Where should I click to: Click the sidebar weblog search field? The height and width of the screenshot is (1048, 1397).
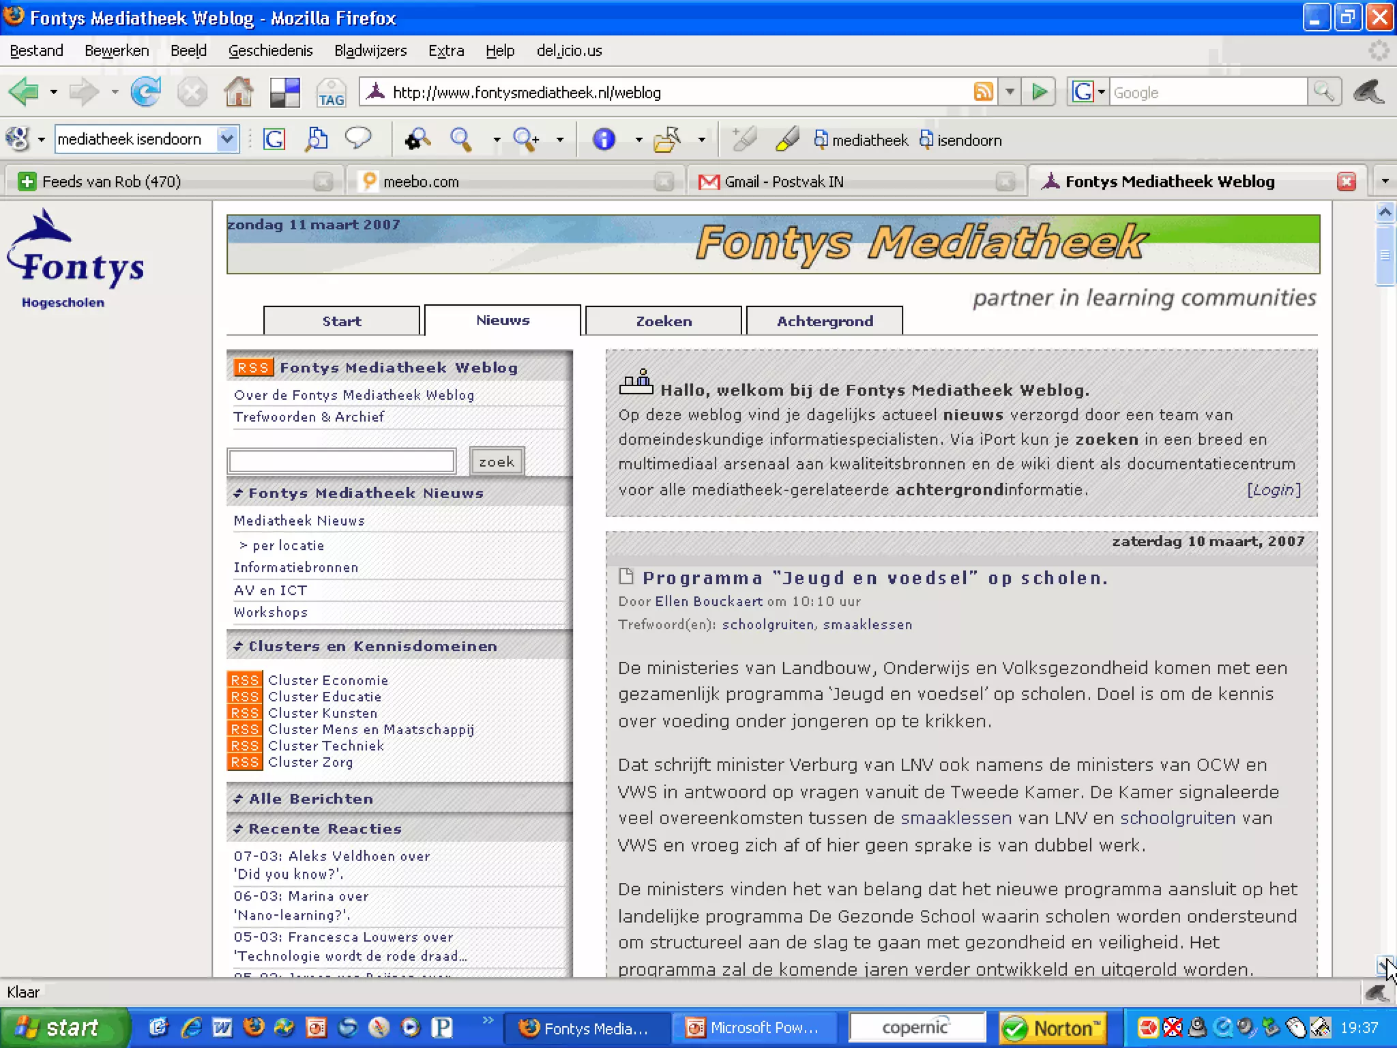(342, 462)
